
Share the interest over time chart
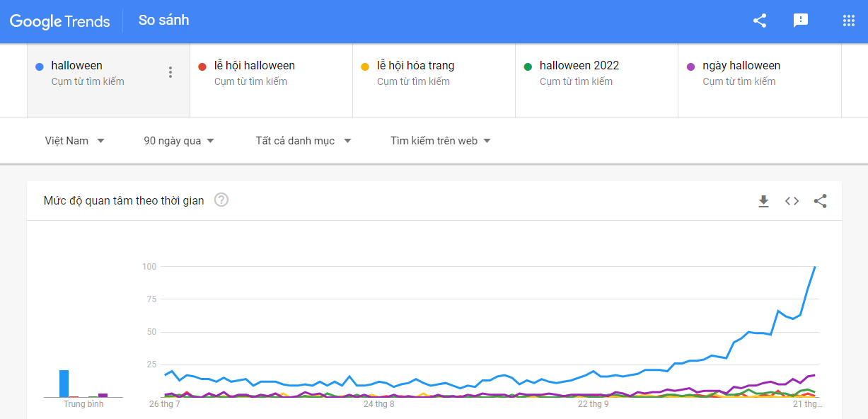820,201
